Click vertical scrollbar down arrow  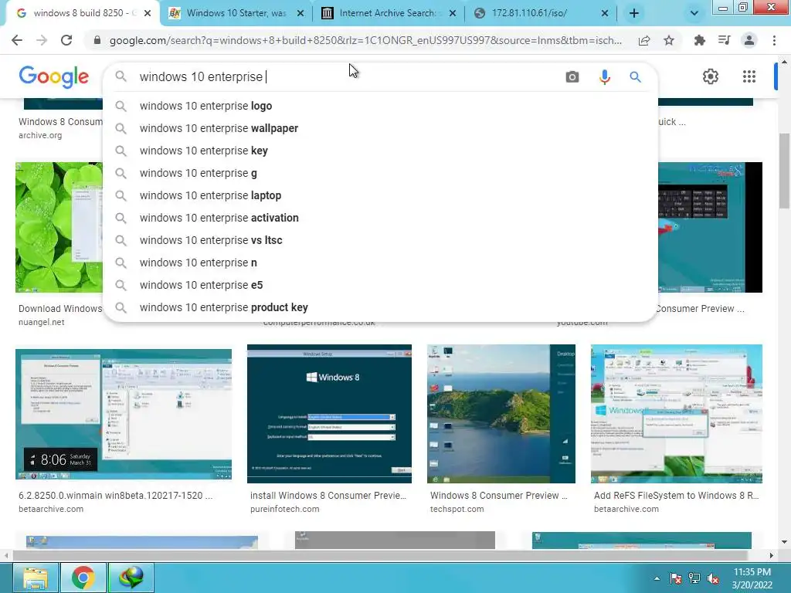[784, 542]
